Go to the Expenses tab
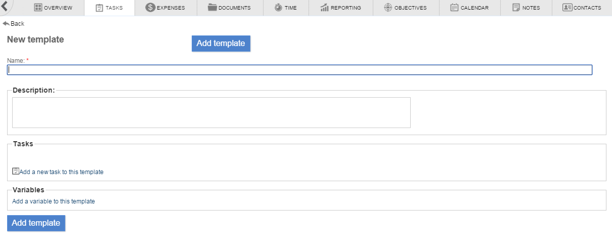 point(170,8)
